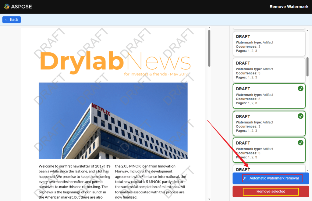312x201 pixels.
Task: Click the Netflix building image in the preview
Action: (113, 121)
